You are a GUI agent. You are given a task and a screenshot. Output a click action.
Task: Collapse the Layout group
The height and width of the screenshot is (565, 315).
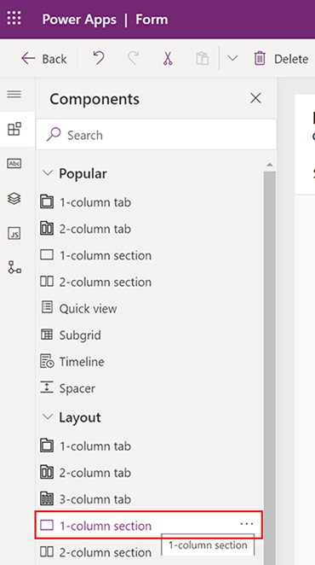click(48, 416)
